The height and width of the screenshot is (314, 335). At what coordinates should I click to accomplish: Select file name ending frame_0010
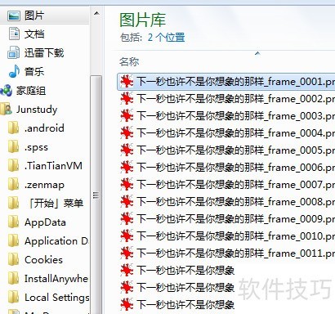(x=235, y=236)
